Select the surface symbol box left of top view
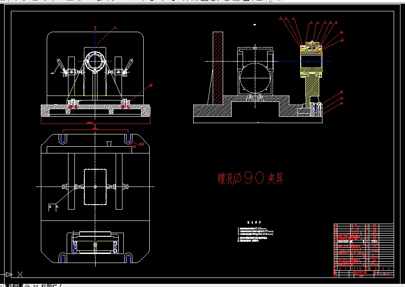Screen dimensions: 405x287 (53, 208)
